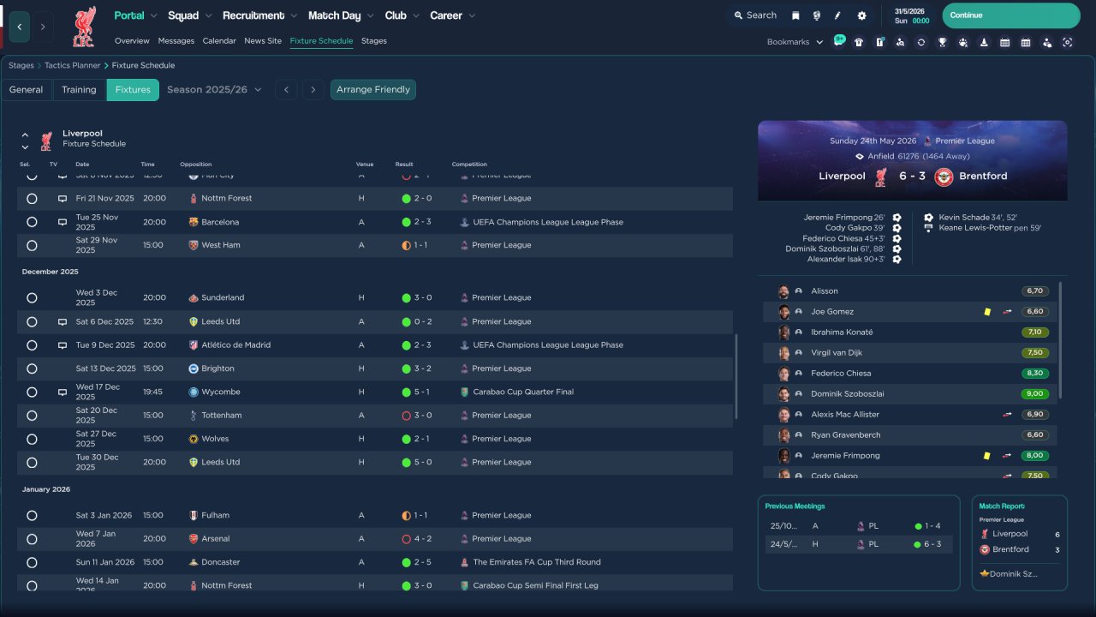The width and height of the screenshot is (1096, 617).
Task: Switch to the Messages tab
Action: tap(176, 41)
